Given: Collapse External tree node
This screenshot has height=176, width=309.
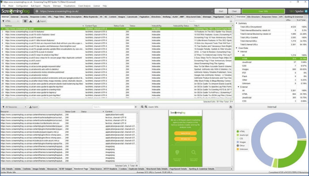Looking at the screenshot, I should (x=238, y=87).
